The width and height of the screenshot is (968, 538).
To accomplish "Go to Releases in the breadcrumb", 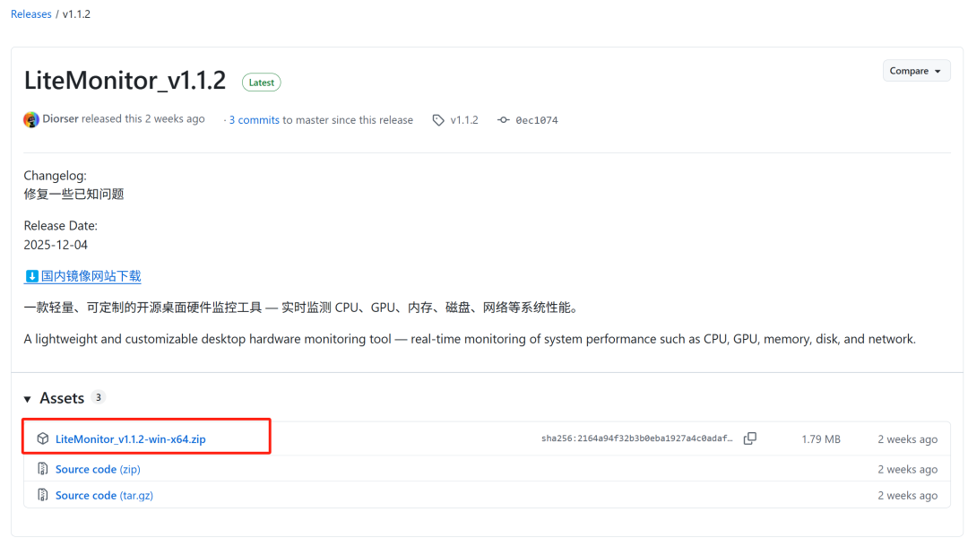I will (x=31, y=14).
